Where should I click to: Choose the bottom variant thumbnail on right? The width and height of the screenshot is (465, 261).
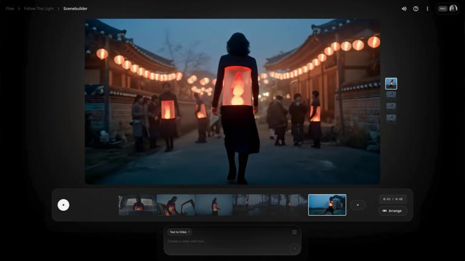[391, 118]
